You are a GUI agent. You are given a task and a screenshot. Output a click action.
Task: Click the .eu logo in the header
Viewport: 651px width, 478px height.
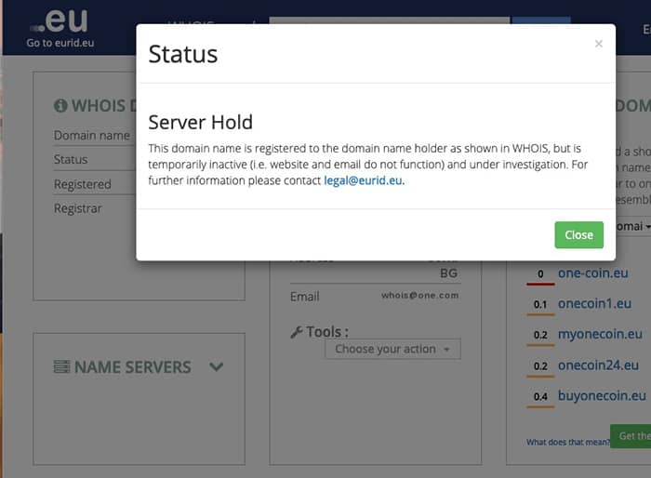[x=59, y=20]
